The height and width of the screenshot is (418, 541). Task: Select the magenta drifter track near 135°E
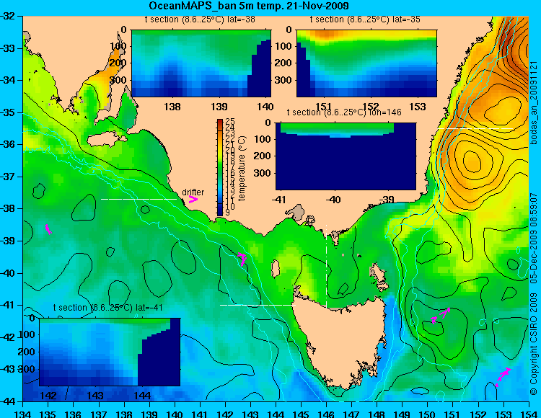48,229
